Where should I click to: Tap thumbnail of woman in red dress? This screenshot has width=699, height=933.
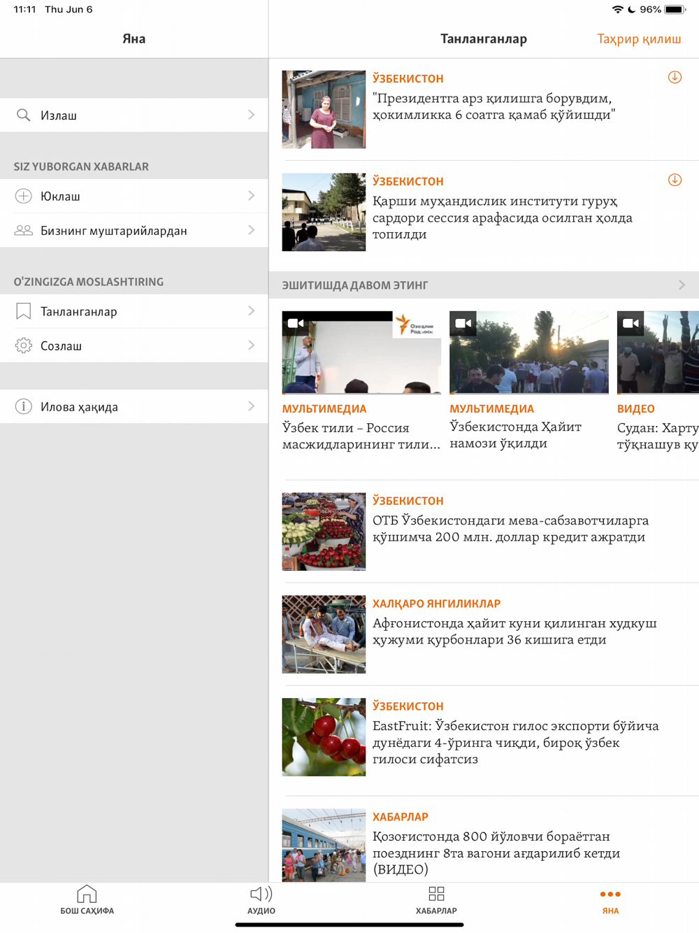coord(324,109)
